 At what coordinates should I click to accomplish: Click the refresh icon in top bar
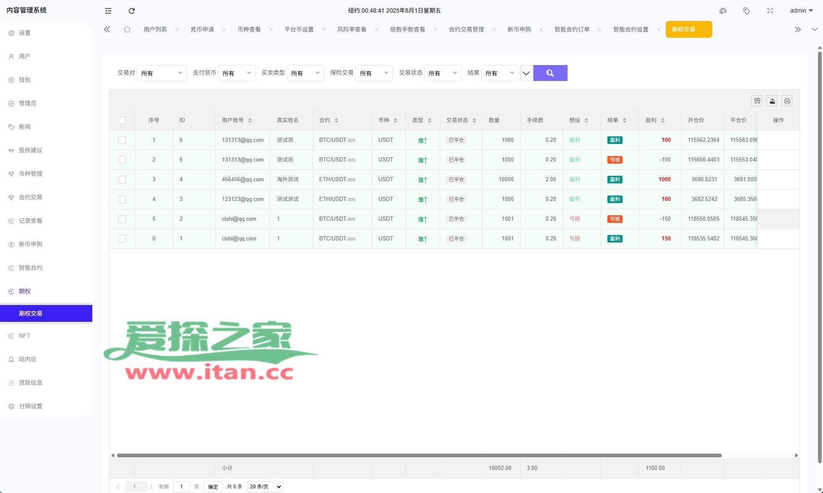(x=132, y=11)
